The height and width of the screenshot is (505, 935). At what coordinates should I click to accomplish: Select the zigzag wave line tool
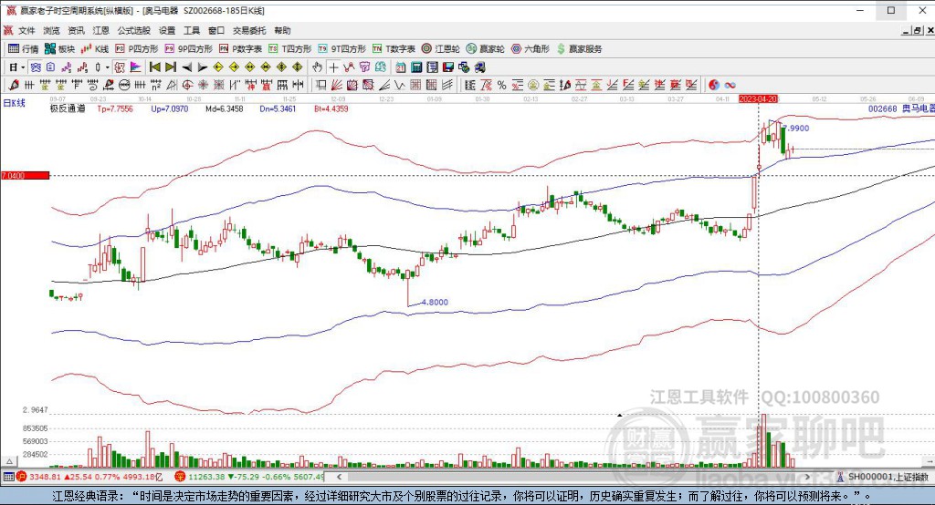[399, 85]
